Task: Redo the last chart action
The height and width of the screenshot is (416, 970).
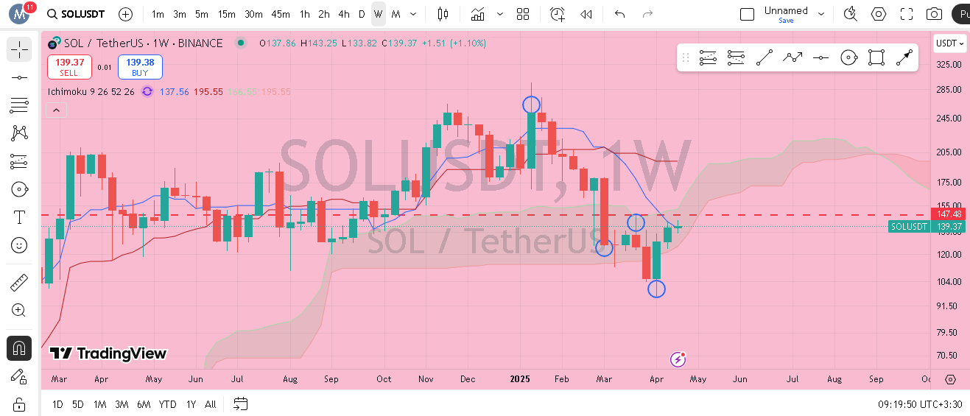Action: point(647,14)
